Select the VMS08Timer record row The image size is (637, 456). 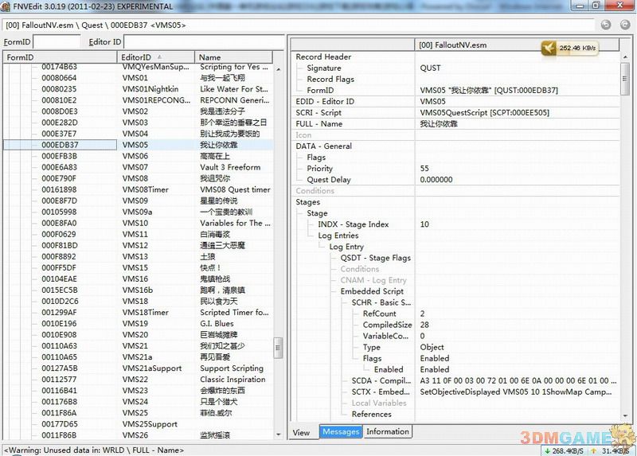(x=138, y=189)
